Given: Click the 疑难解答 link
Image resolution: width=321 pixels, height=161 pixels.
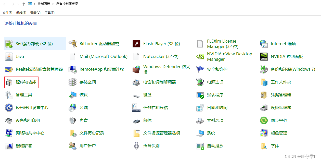Looking at the screenshot, I should (24, 146).
